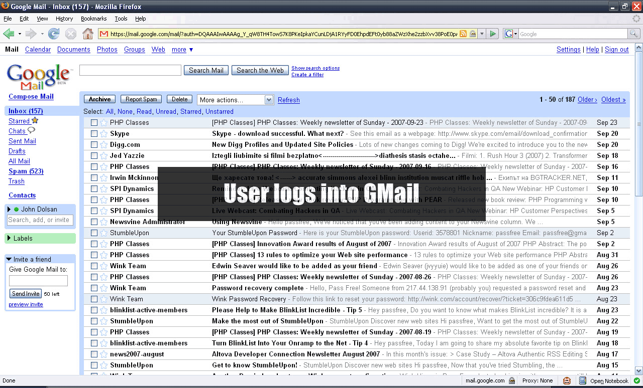Click the Google Notebook icon in status bar
The image size is (643, 388).
(x=583, y=381)
